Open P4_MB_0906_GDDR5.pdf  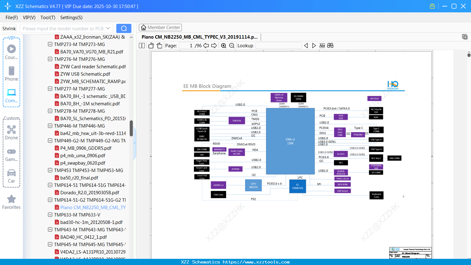[x=86, y=148]
